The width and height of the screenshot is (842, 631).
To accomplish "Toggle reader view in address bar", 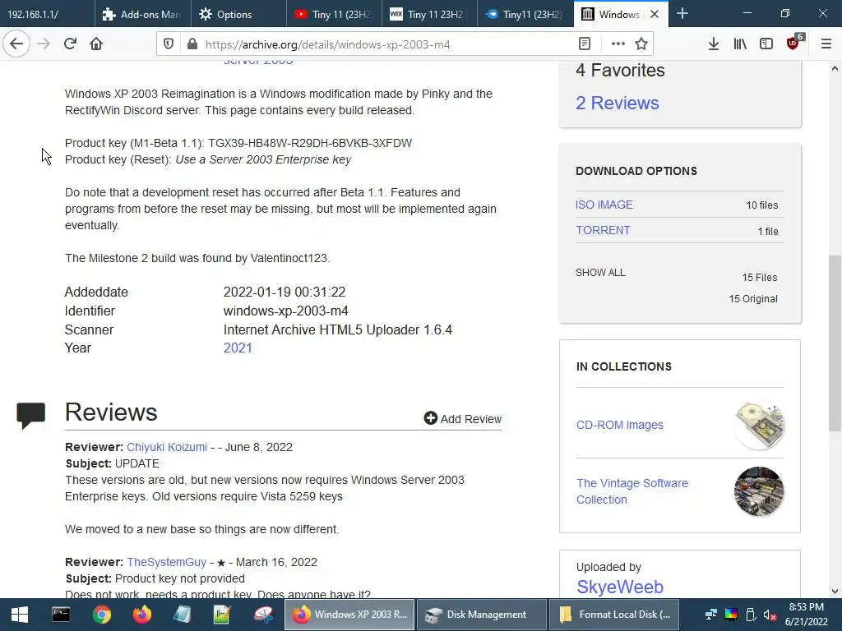I will click(x=585, y=44).
